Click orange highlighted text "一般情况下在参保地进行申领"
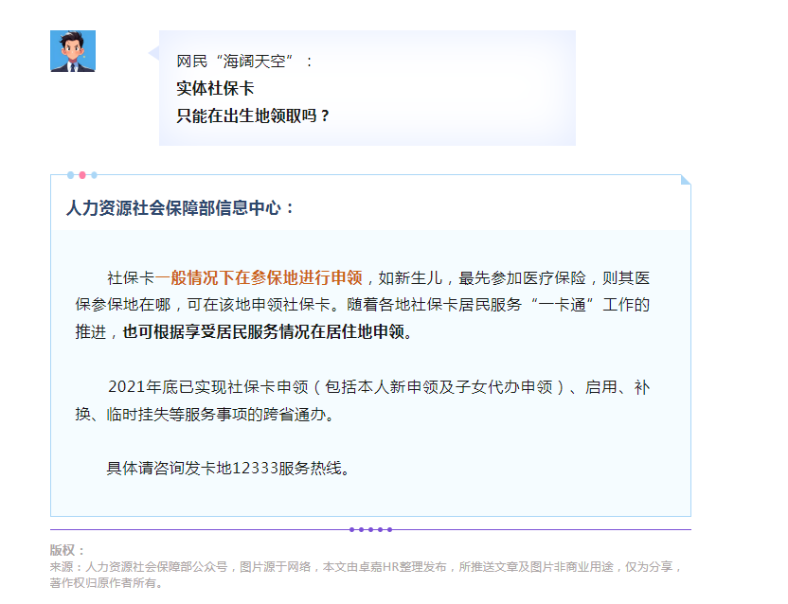 point(259,278)
